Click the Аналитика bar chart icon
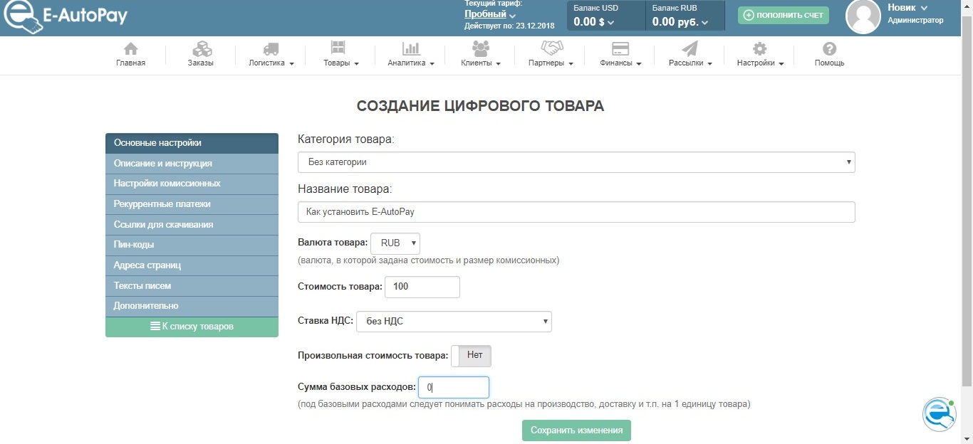This screenshot has width=973, height=444. pyautogui.click(x=411, y=49)
